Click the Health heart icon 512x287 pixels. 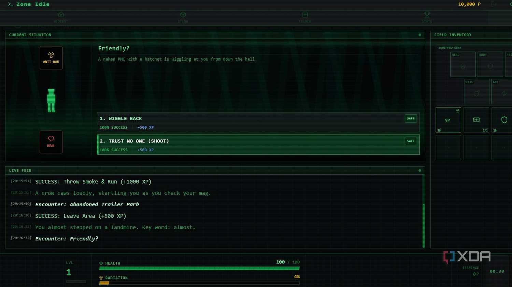pos(101,263)
